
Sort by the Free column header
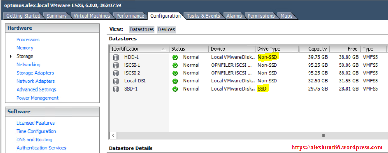click(x=345, y=49)
